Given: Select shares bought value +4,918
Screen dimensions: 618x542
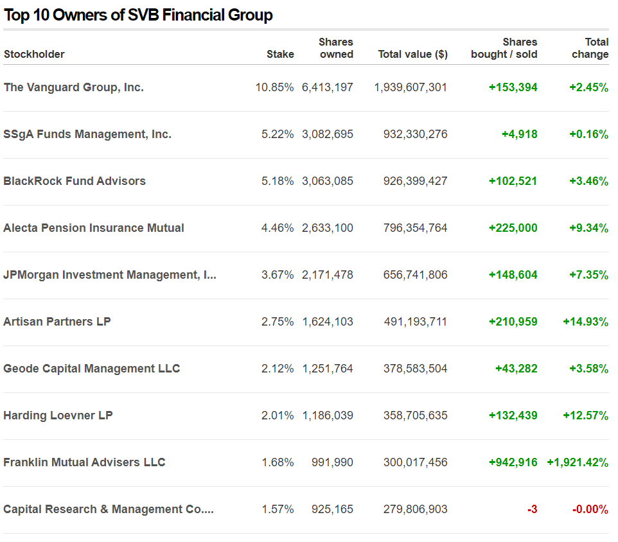Looking at the screenshot, I should 520,134.
